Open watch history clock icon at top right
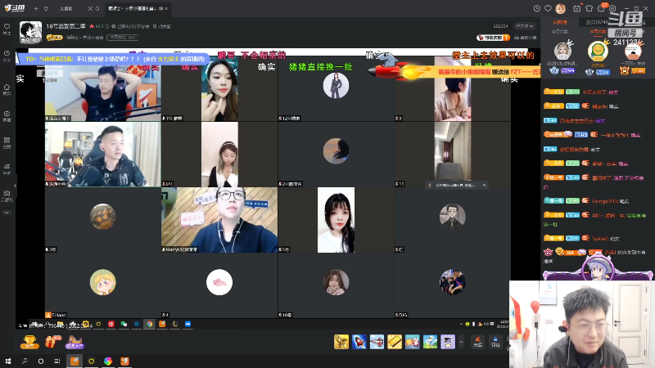Screen dimensions: 655x368 coord(537,8)
